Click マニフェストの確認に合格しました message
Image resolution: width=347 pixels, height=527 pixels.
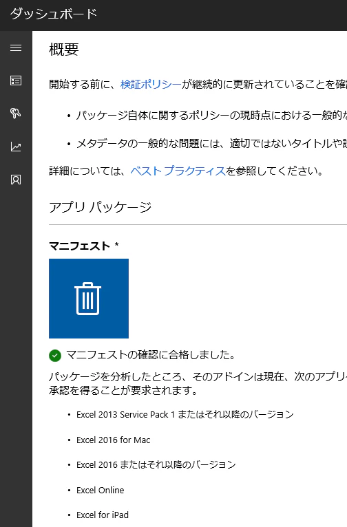(x=151, y=355)
